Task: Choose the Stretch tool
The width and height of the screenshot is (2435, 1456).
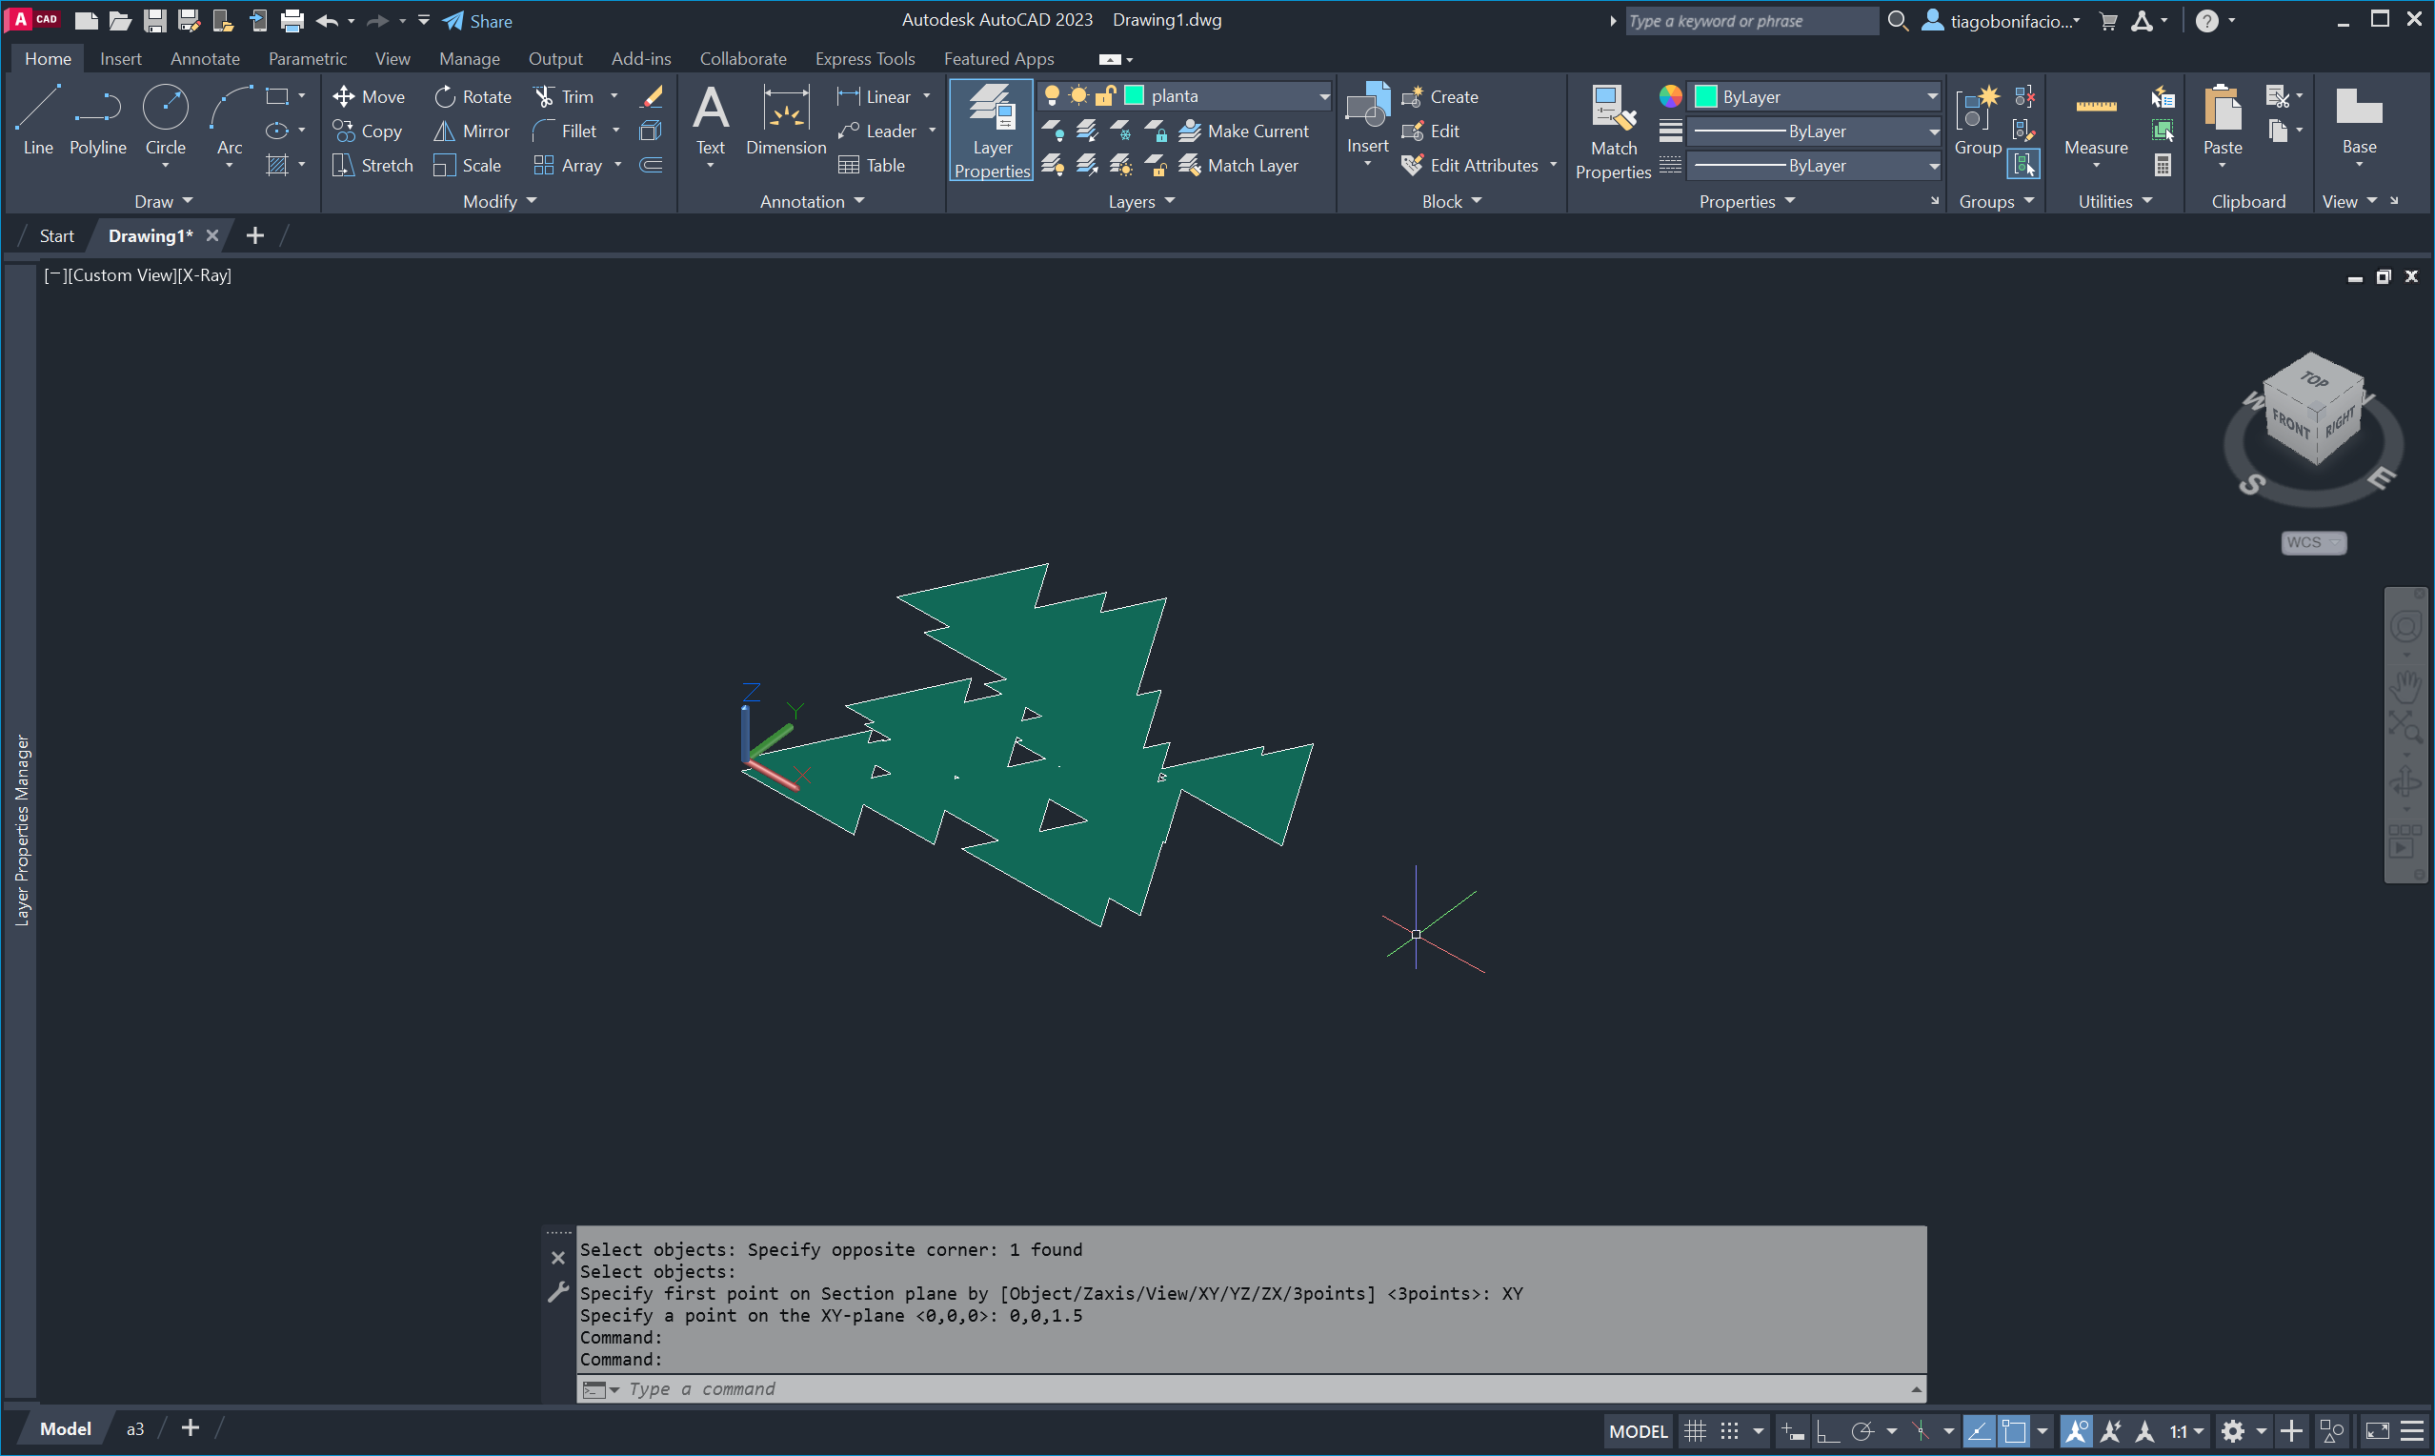Action: (372, 165)
